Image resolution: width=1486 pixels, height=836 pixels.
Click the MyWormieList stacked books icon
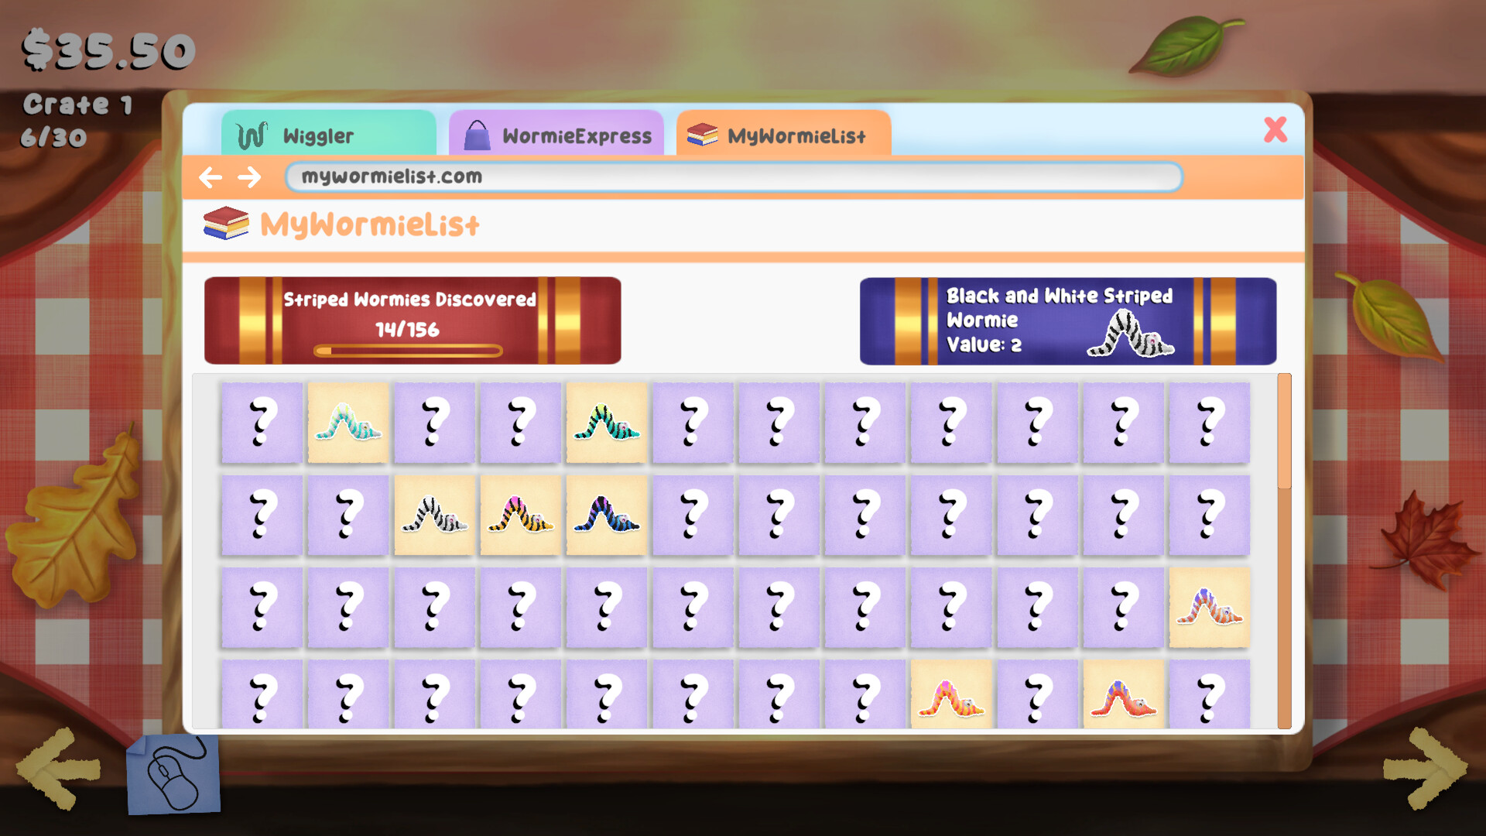703,133
